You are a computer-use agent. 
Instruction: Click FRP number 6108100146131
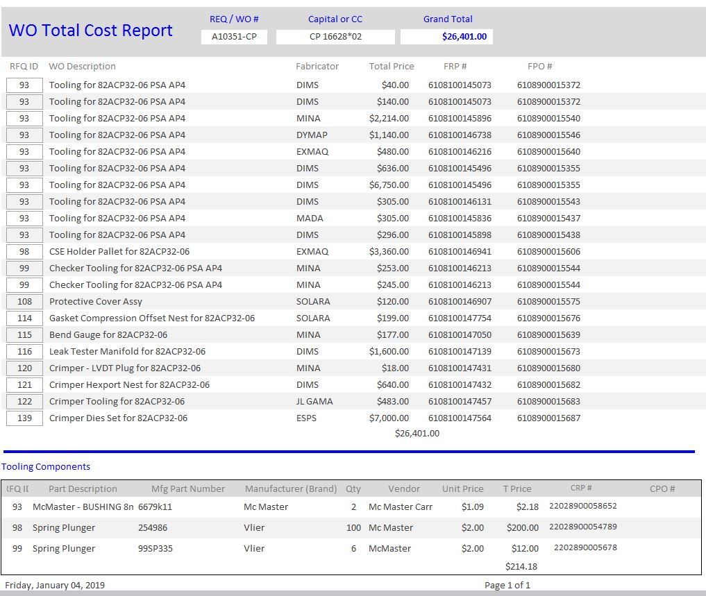tap(460, 202)
